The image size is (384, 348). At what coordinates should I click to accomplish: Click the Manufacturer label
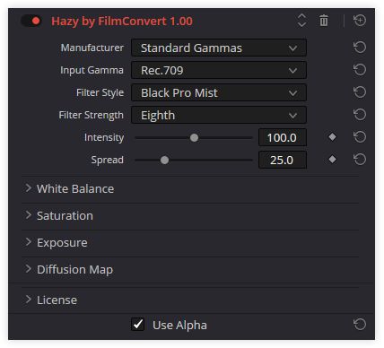pos(92,48)
